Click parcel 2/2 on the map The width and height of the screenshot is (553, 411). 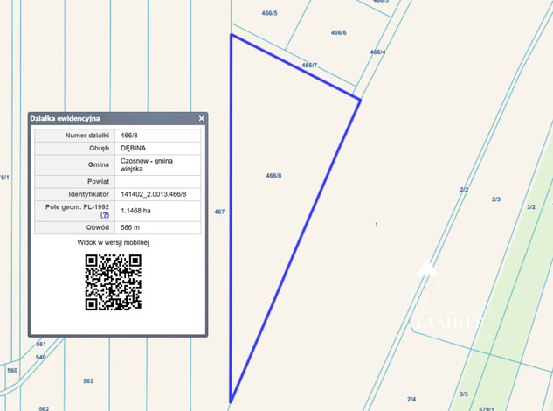(464, 190)
